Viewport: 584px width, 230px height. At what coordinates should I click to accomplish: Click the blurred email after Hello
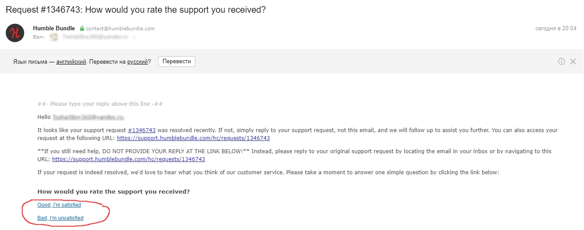coord(89,117)
